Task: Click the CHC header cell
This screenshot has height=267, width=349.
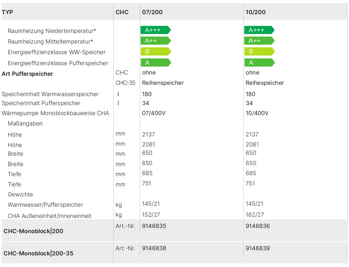Action: pyautogui.click(x=122, y=12)
